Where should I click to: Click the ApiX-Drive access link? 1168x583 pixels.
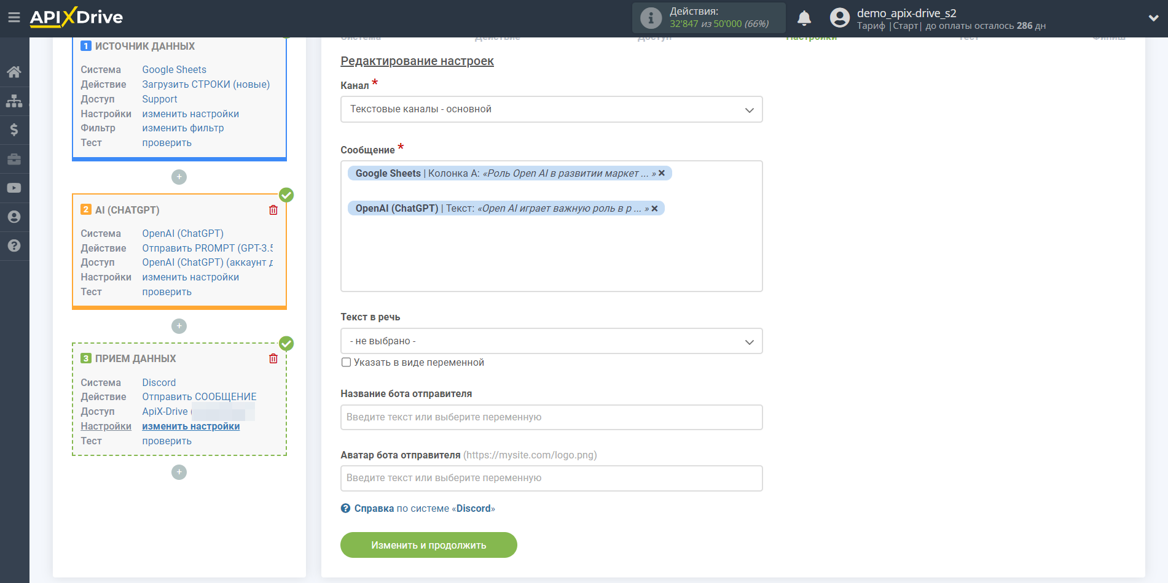click(x=165, y=411)
